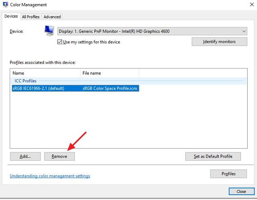The width and height of the screenshot is (257, 200).
Task: Click the monitor icon beside Device
Action: point(49,31)
